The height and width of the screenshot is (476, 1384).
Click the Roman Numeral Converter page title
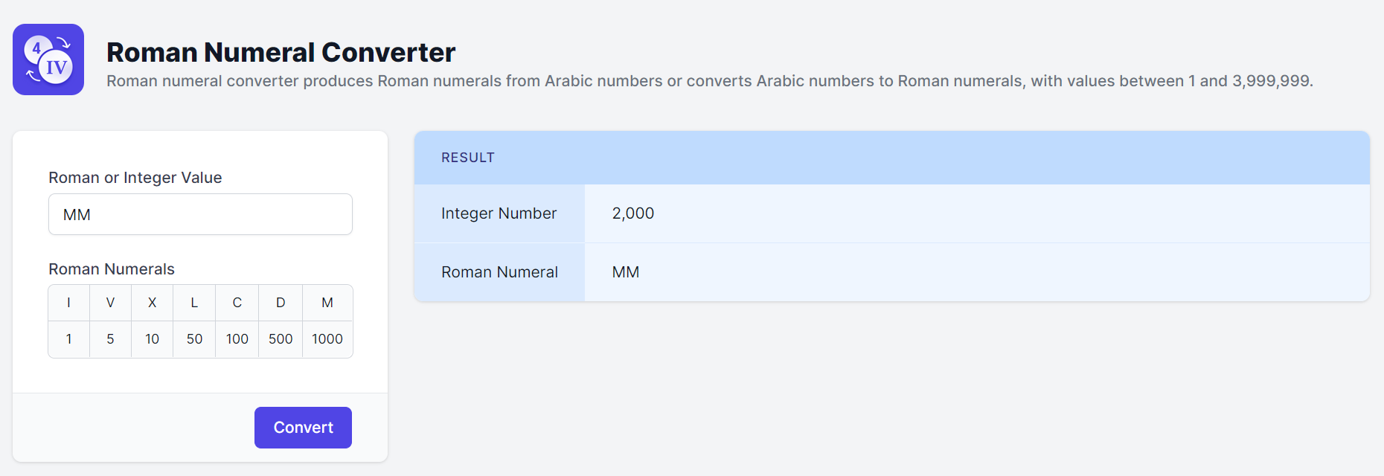tap(281, 53)
